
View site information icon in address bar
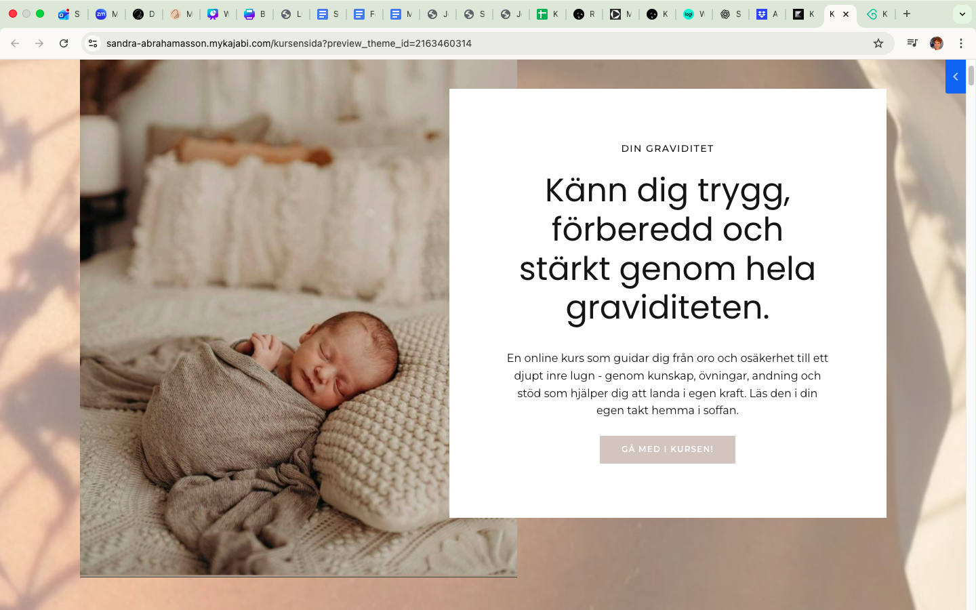point(93,43)
